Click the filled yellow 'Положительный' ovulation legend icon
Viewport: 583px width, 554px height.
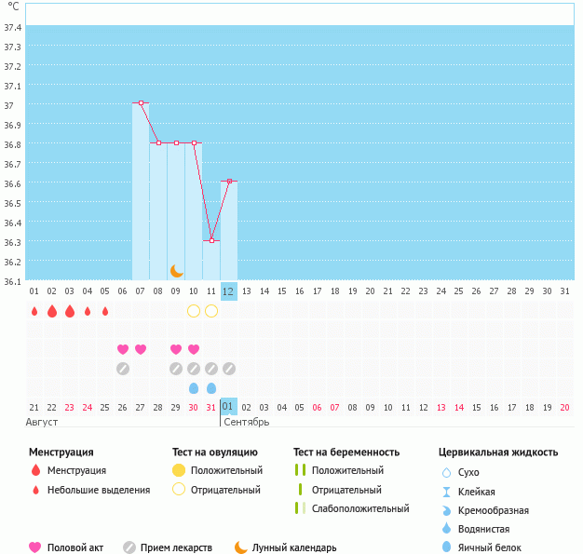[179, 470]
